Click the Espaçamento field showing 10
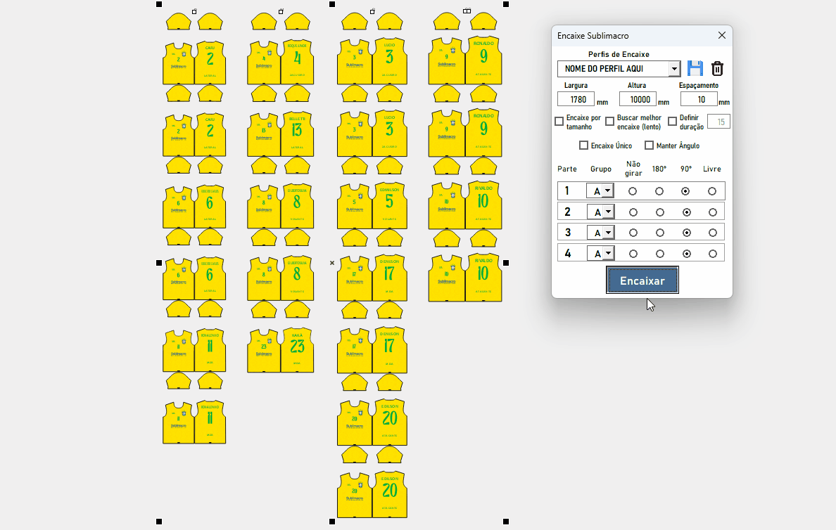Viewport: 836px width, 530px height. point(699,99)
